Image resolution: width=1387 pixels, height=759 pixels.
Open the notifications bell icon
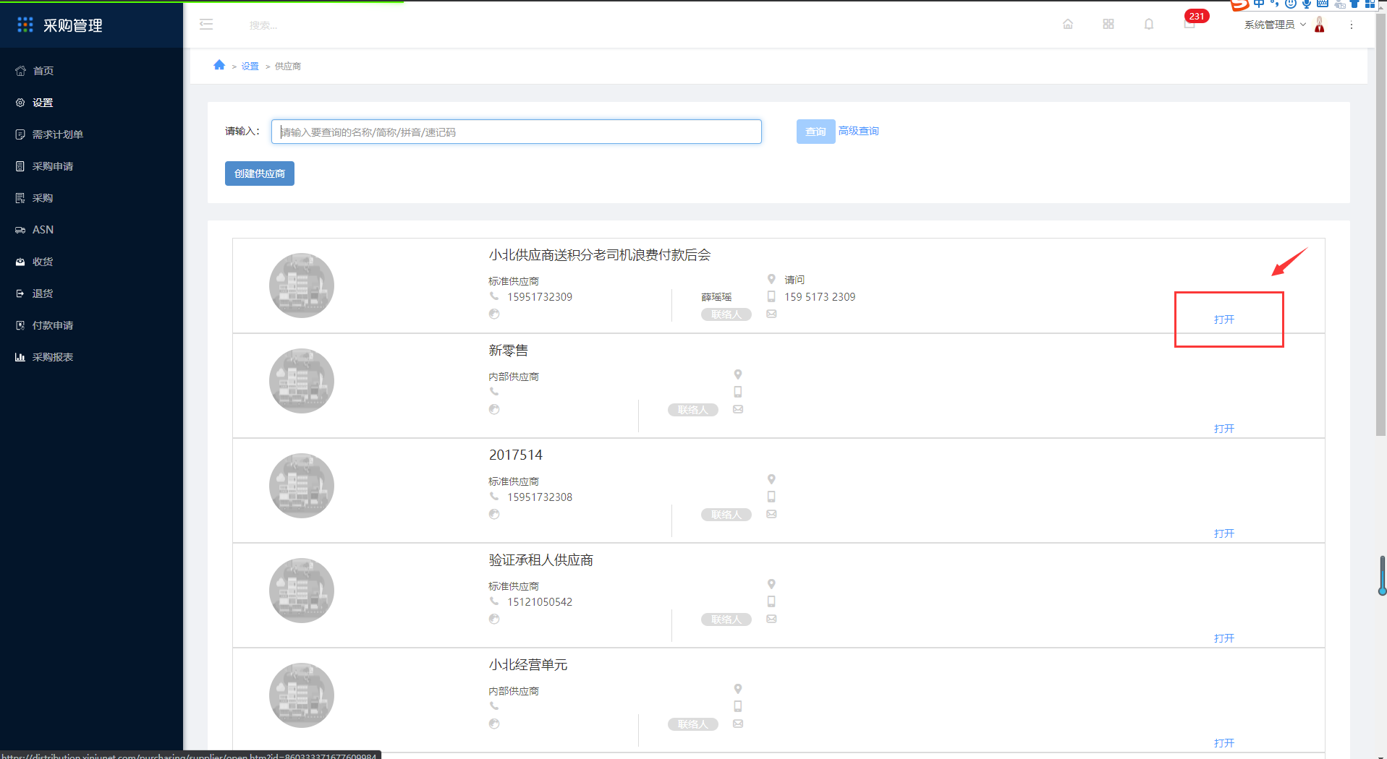(1149, 24)
